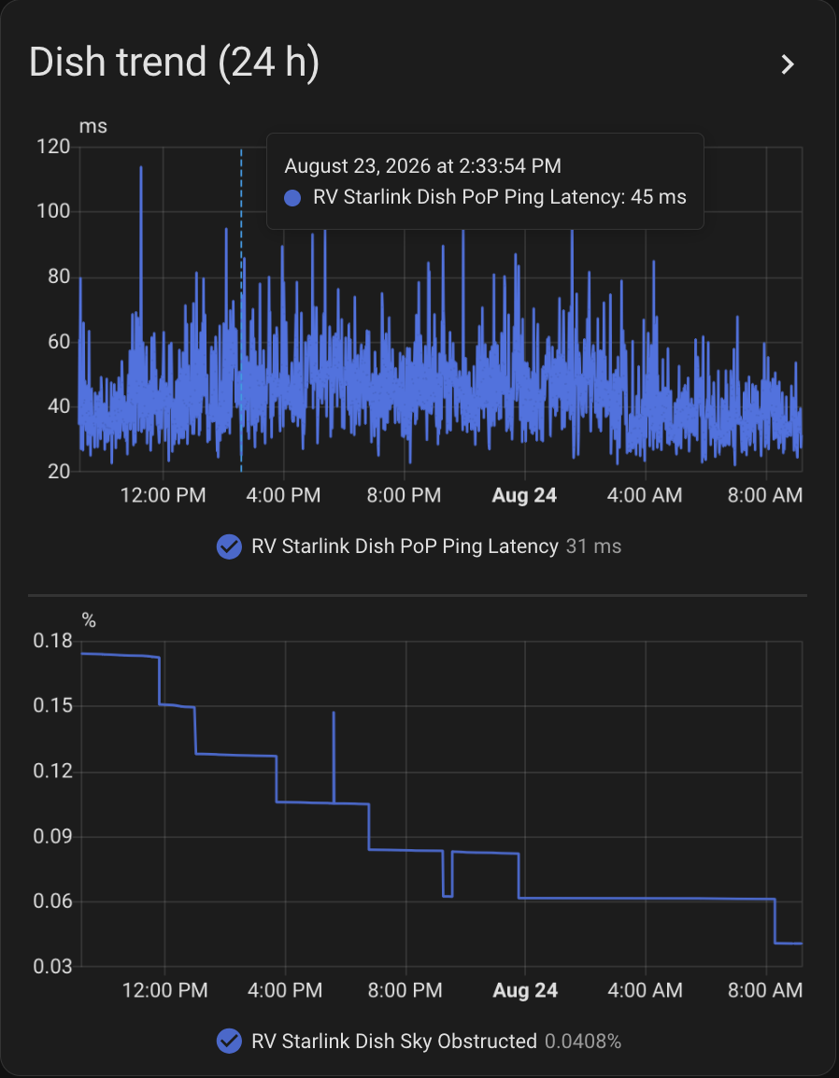Click the % unit label
This screenshot has width=839, height=1078.
pos(89,620)
